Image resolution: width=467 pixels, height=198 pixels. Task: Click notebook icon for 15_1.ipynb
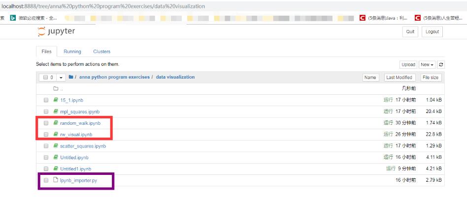pyautogui.click(x=55, y=100)
